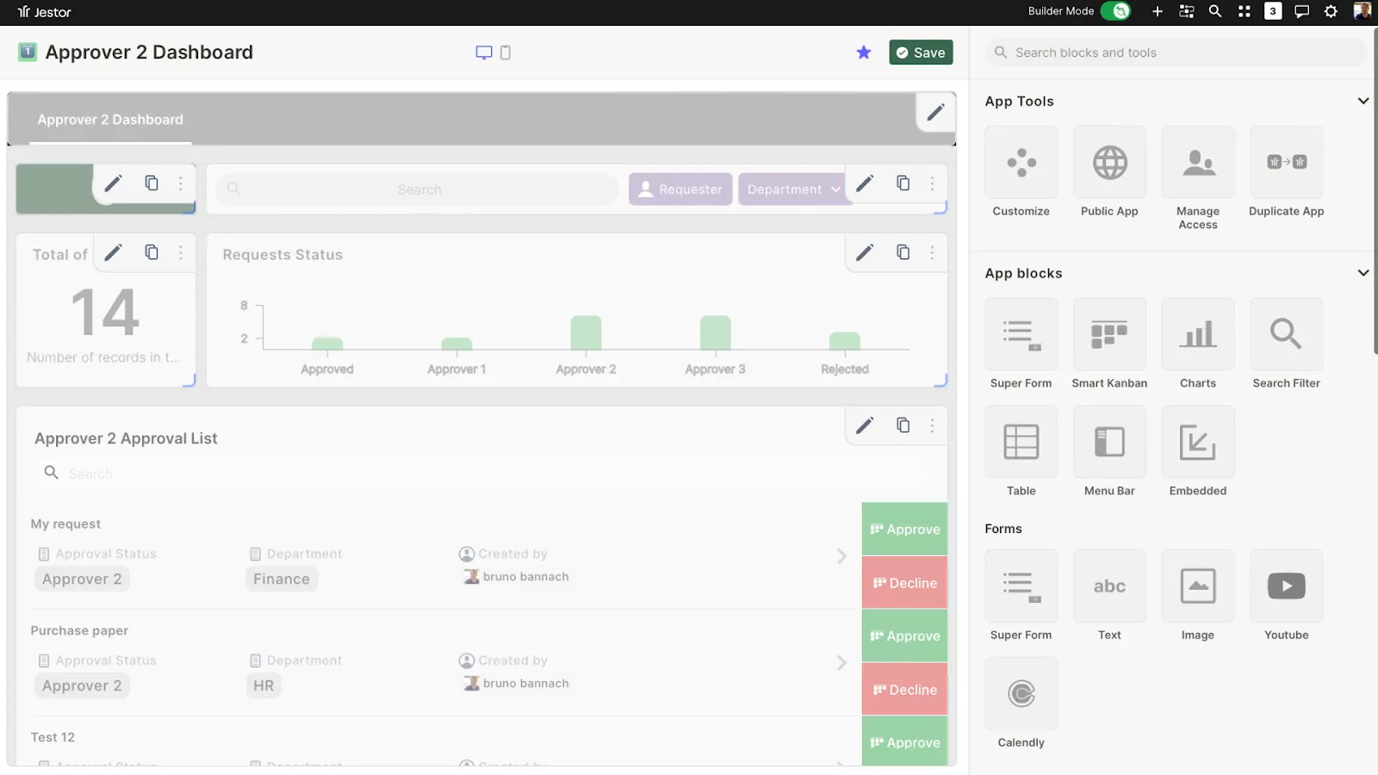The width and height of the screenshot is (1378, 775).
Task: Add a Table block
Action: (x=1021, y=442)
